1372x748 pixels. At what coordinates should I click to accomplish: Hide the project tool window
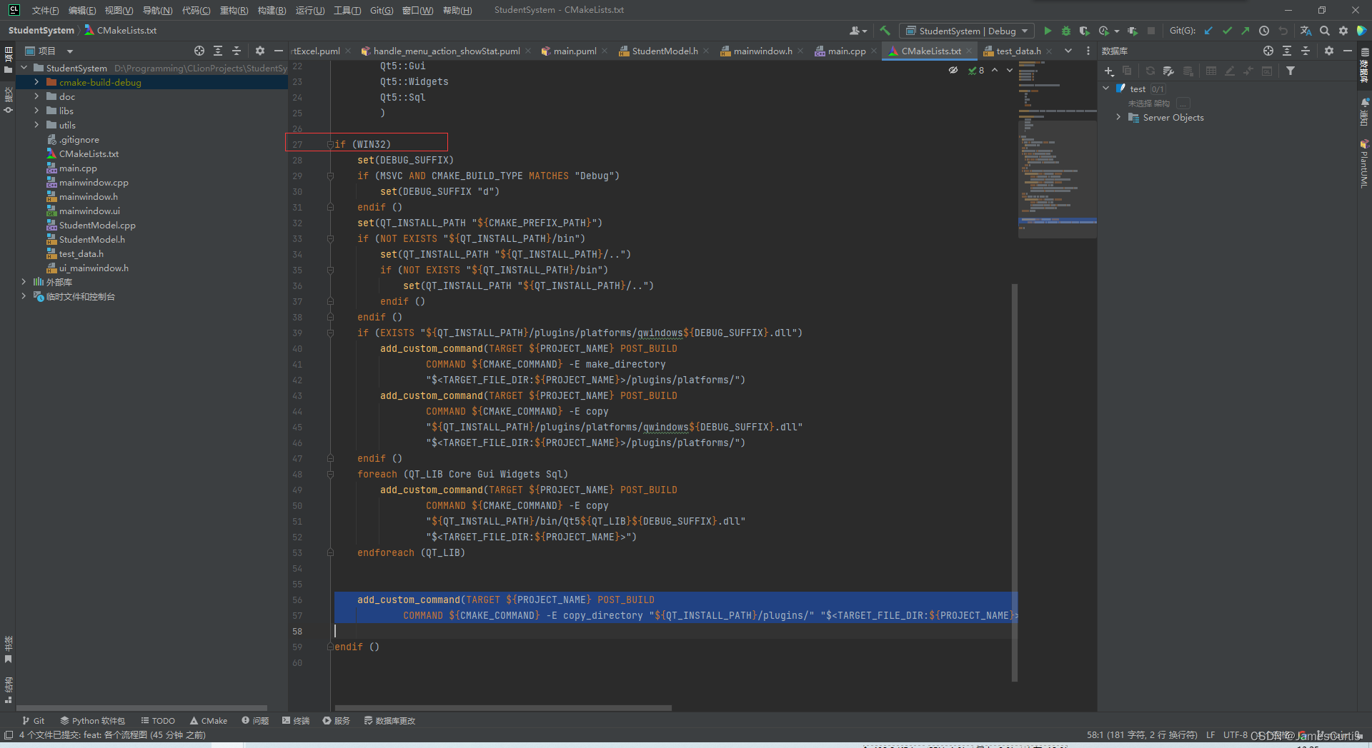pos(279,51)
